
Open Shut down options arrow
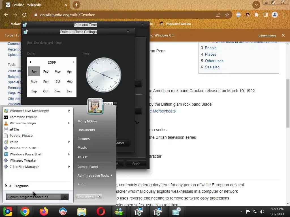coord(99,197)
